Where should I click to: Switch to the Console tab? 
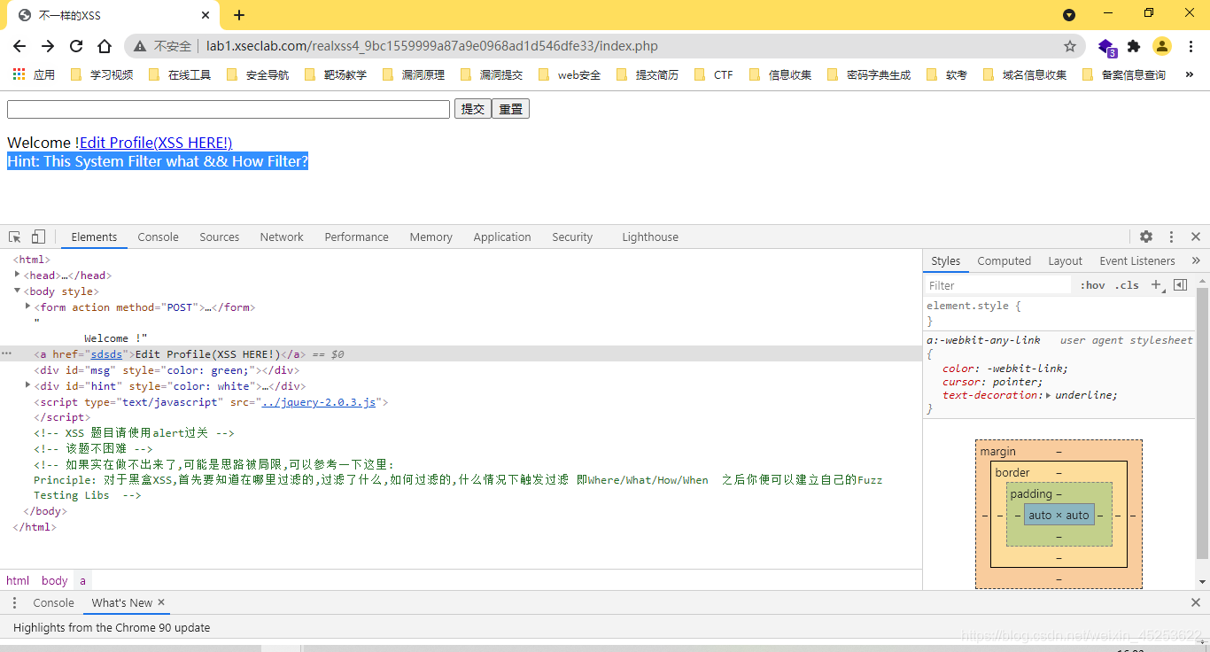pyautogui.click(x=159, y=237)
